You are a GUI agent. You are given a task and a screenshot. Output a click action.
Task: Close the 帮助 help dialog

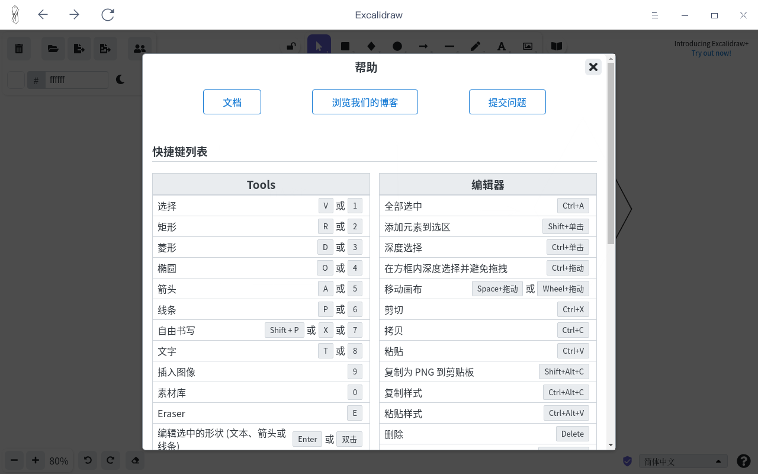coord(593,67)
